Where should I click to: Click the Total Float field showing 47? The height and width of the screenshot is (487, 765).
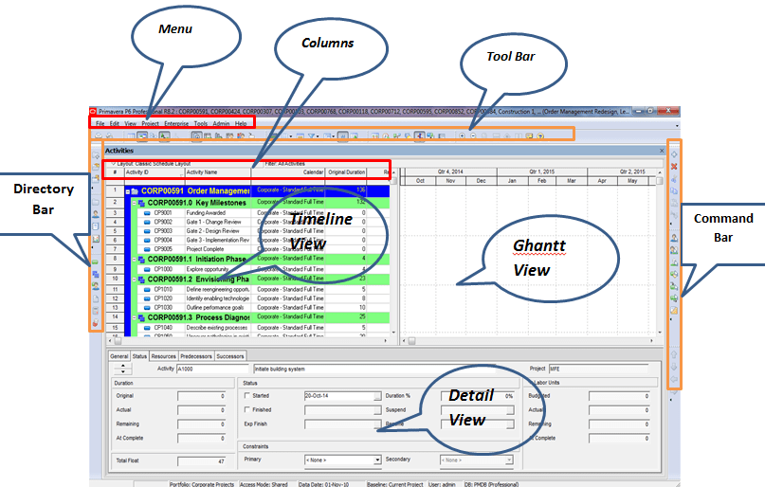[202, 461]
